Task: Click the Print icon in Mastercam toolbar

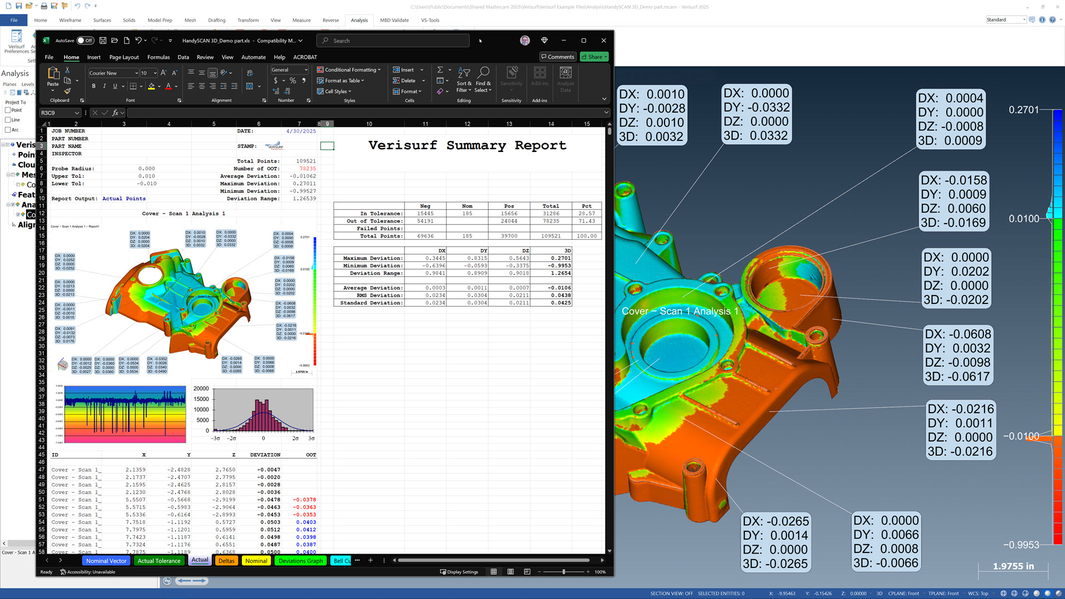Action: tap(44, 6)
